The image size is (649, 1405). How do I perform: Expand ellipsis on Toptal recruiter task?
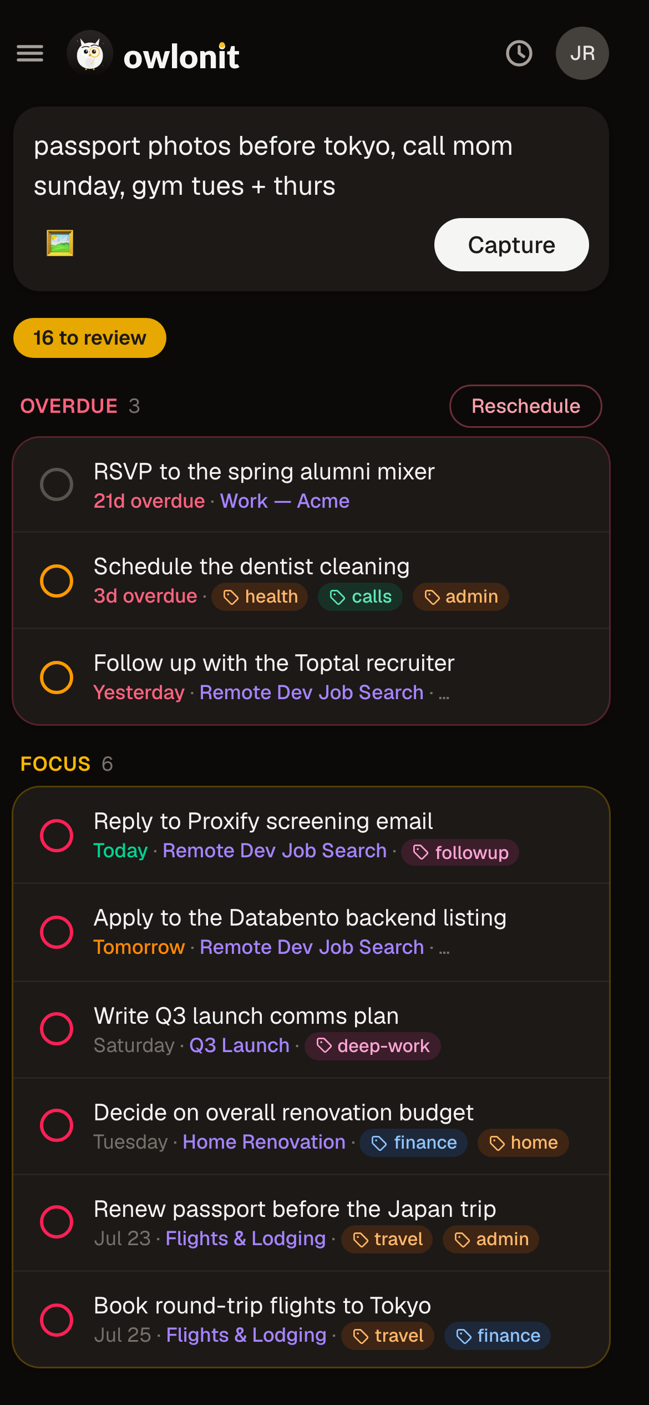click(444, 694)
